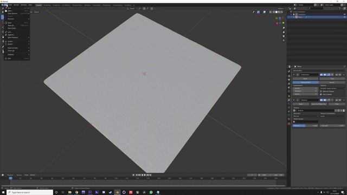
Task: Switch to rendered viewport shading
Action: (x=281, y=12)
